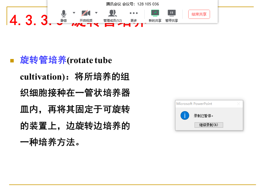Expand the audio options arrow beside microphone
The height and width of the screenshot is (191, 258).
[x=74, y=13]
